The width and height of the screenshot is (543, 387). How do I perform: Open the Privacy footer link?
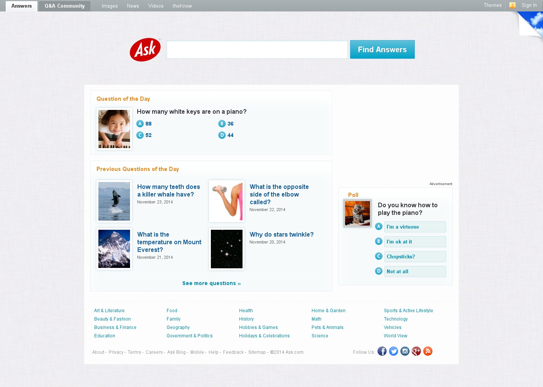(x=116, y=352)
